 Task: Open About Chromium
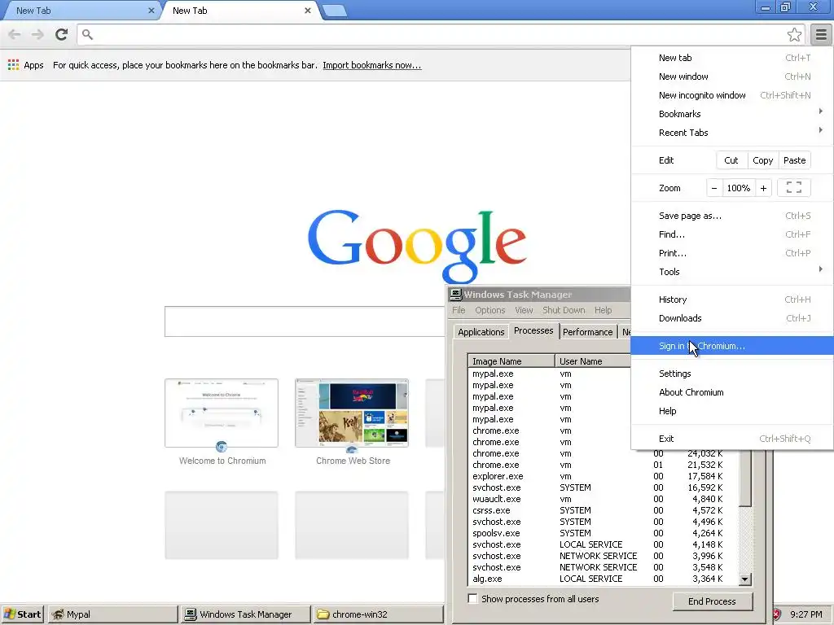pos(732,391)
